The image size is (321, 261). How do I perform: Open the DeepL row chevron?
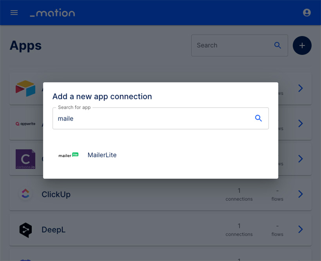tap(300, 229)
